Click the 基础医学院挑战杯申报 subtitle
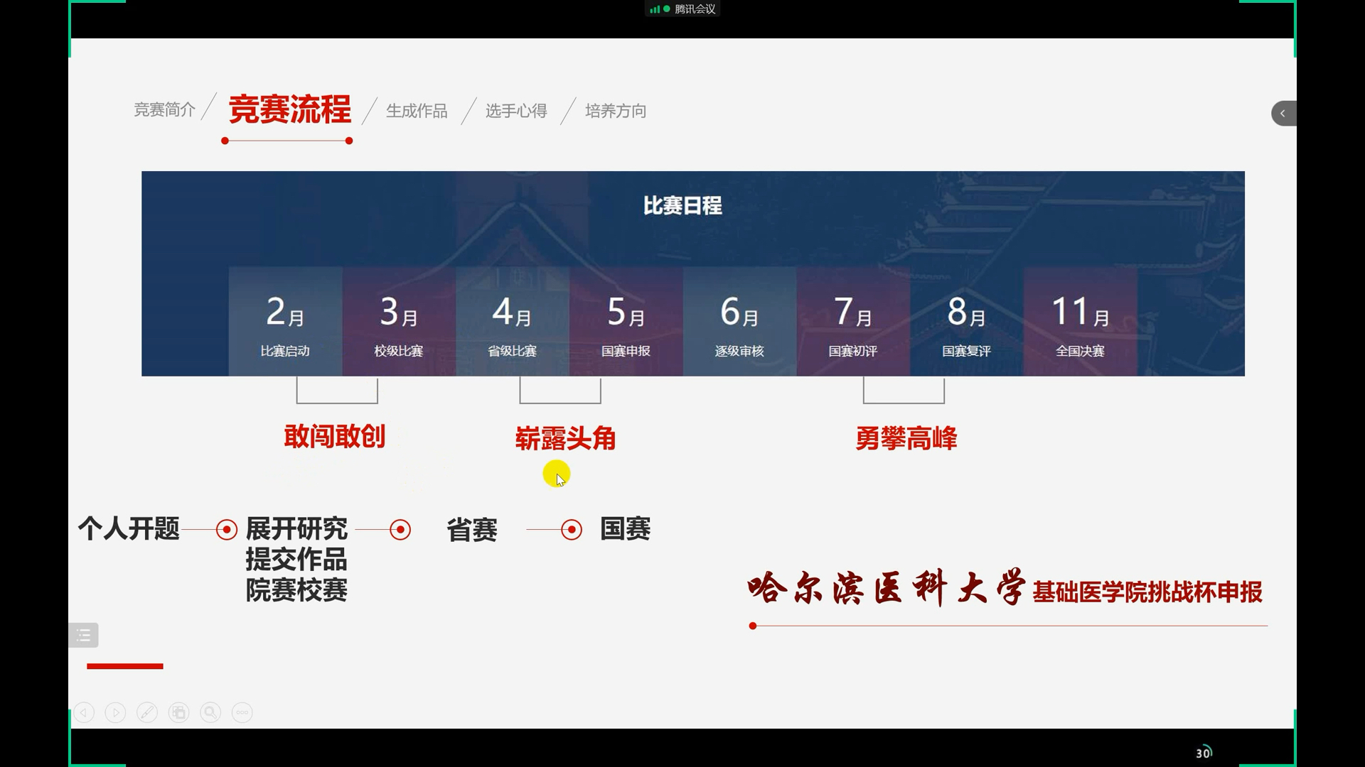 point(1147,592)
